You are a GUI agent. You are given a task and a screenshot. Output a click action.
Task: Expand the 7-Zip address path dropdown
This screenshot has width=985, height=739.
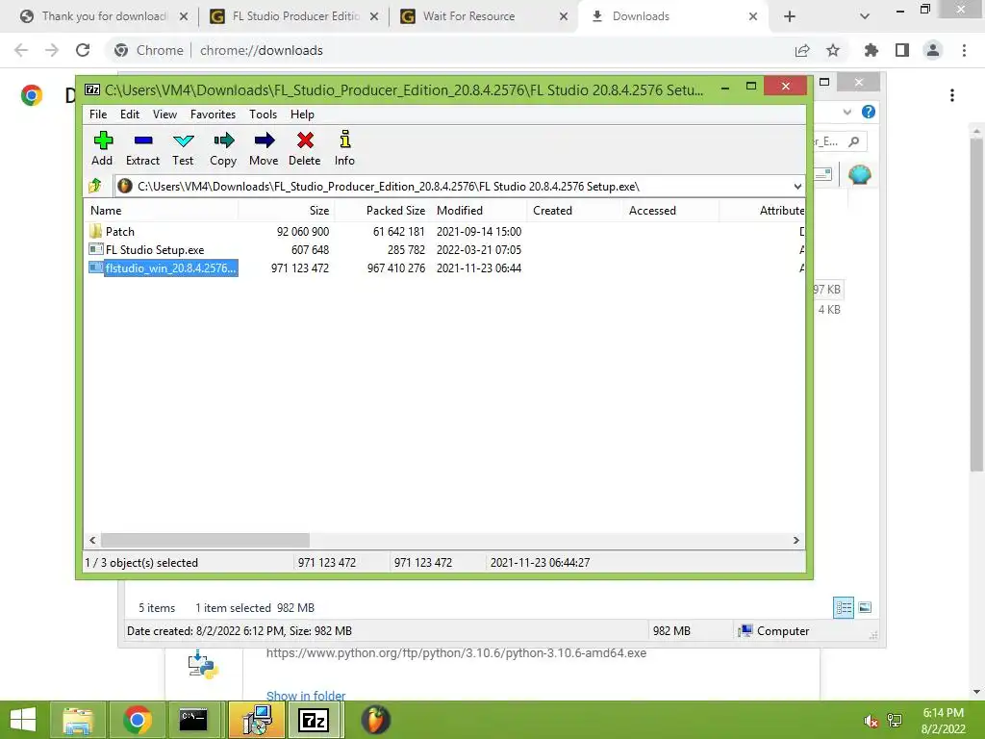pyautogui.click(x=797, y=187)
